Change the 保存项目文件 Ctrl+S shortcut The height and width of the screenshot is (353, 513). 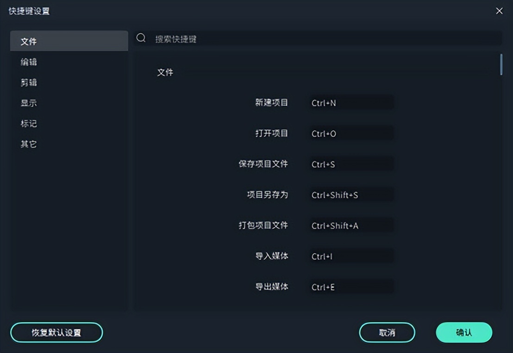coord(351,164)
